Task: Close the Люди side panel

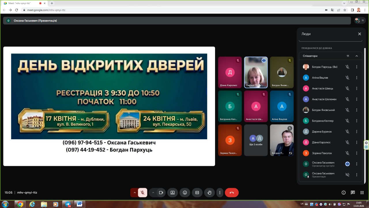Action: pos(359,34)
